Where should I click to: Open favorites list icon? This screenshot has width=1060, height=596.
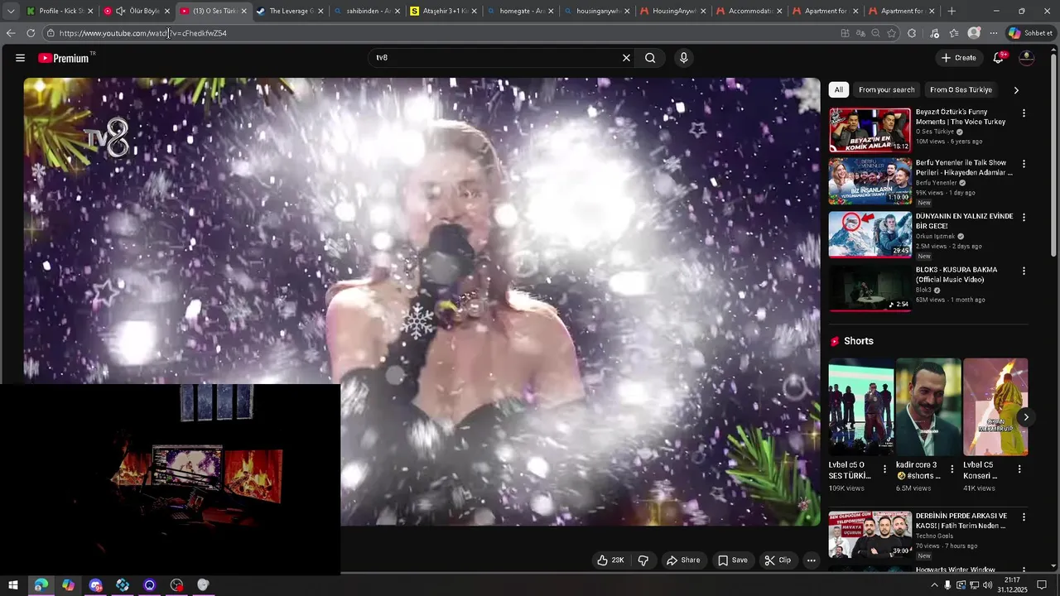[954, 33]
